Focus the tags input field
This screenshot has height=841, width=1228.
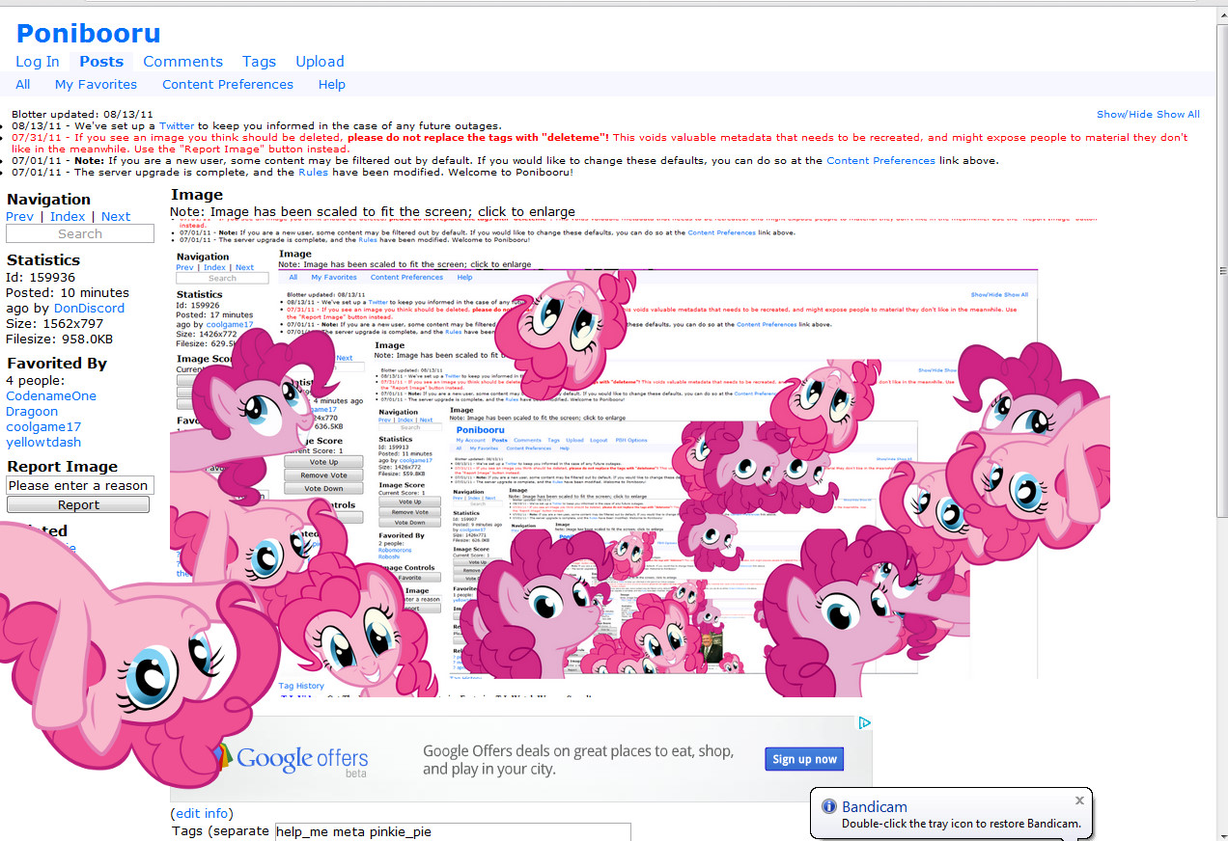453,832
